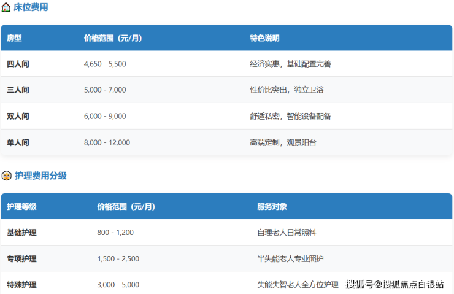Select the 双人间 row label
Screen dimensions: 454x294
click(x=18, y=117)
